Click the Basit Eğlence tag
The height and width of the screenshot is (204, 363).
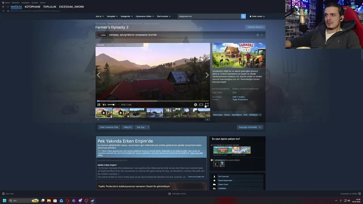point(237,115)
